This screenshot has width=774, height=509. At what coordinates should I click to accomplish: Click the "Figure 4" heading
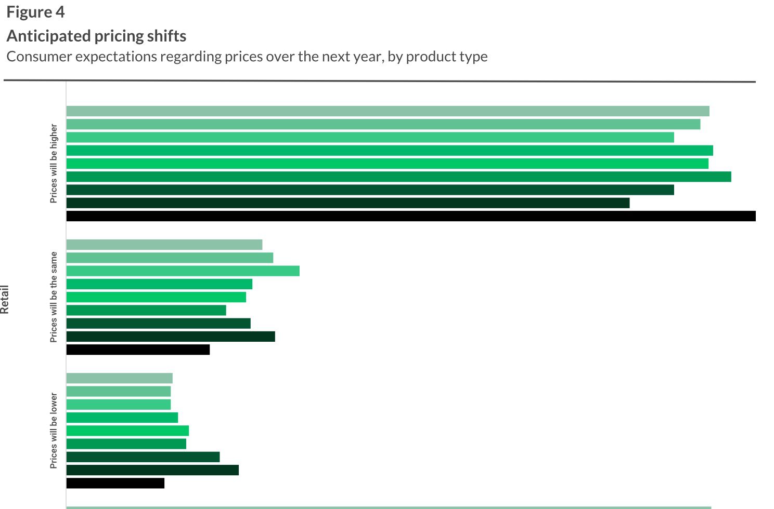[35, 12]
